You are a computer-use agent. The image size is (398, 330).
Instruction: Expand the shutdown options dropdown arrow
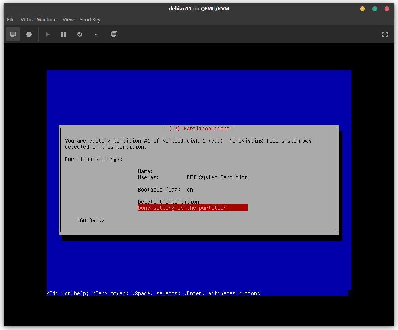pyautogui.click(x=96, y=34)
